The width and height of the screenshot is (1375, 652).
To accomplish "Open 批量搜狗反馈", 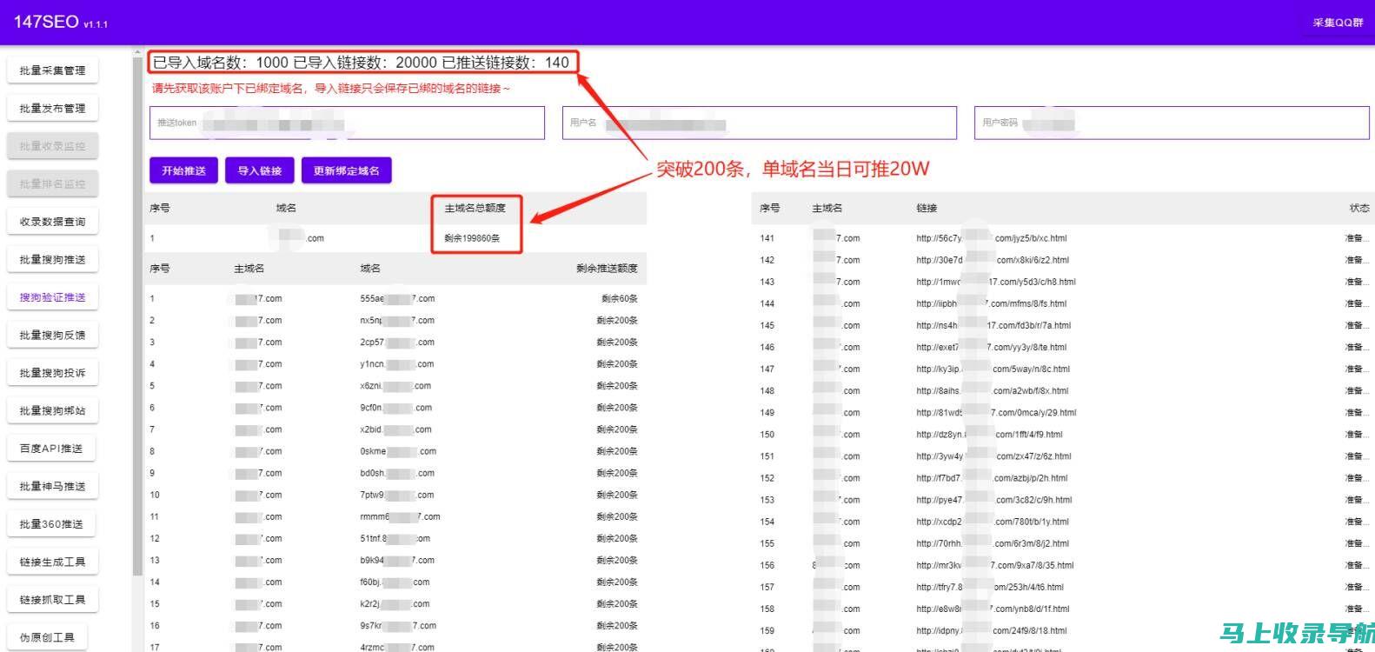I will click(52, 336).
